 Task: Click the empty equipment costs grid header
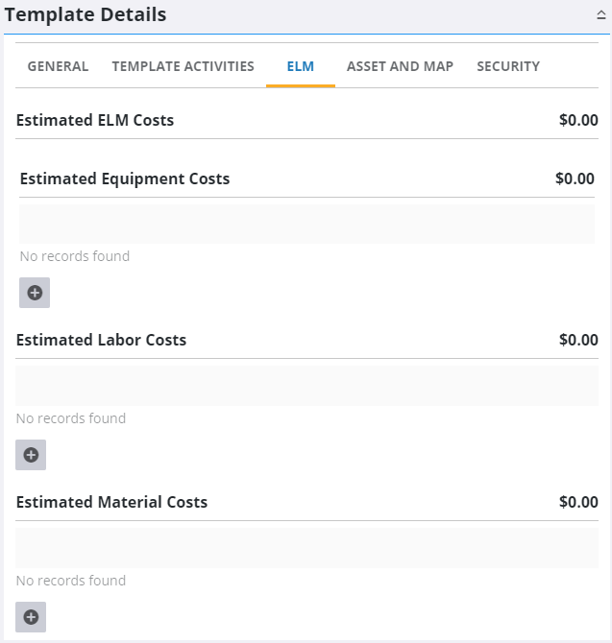306,225
